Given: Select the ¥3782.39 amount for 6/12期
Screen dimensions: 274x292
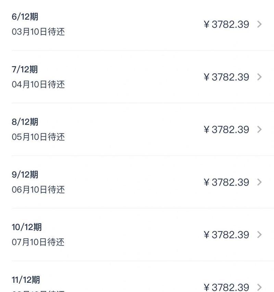Looking at the screenshot, I should [x=226, y=24].
